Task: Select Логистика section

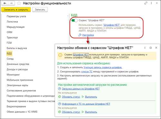Action: pos(12,21)
